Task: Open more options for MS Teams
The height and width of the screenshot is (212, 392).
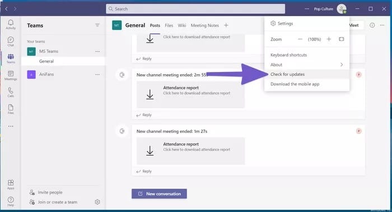Action: click(x=97, y=51)
